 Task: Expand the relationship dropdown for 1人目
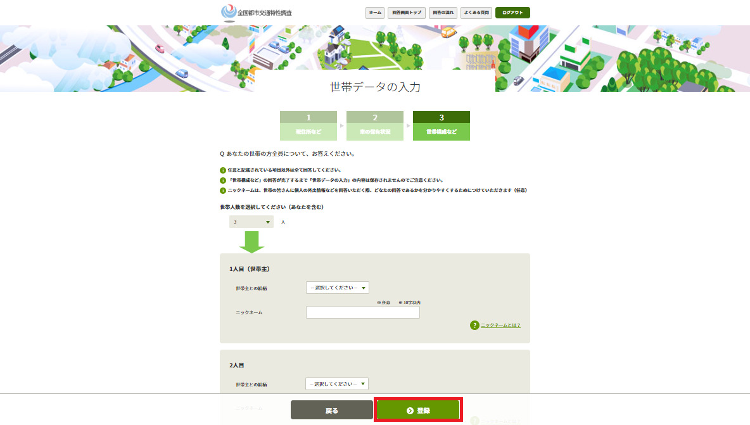(x=337, y=288)
